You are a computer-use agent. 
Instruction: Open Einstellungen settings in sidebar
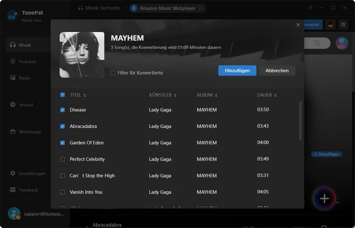click(28, 173)
